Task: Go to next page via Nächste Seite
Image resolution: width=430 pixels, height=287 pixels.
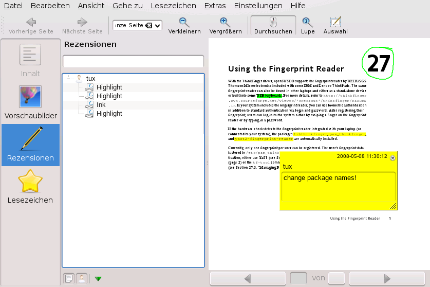Action: pos(82,26)
